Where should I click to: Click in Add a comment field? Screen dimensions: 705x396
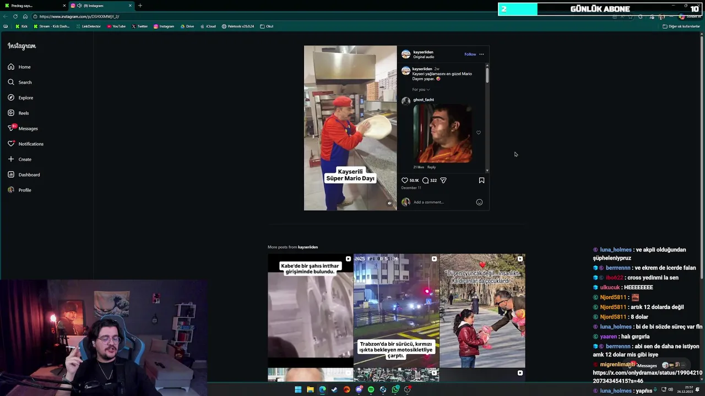coord(443,202)
